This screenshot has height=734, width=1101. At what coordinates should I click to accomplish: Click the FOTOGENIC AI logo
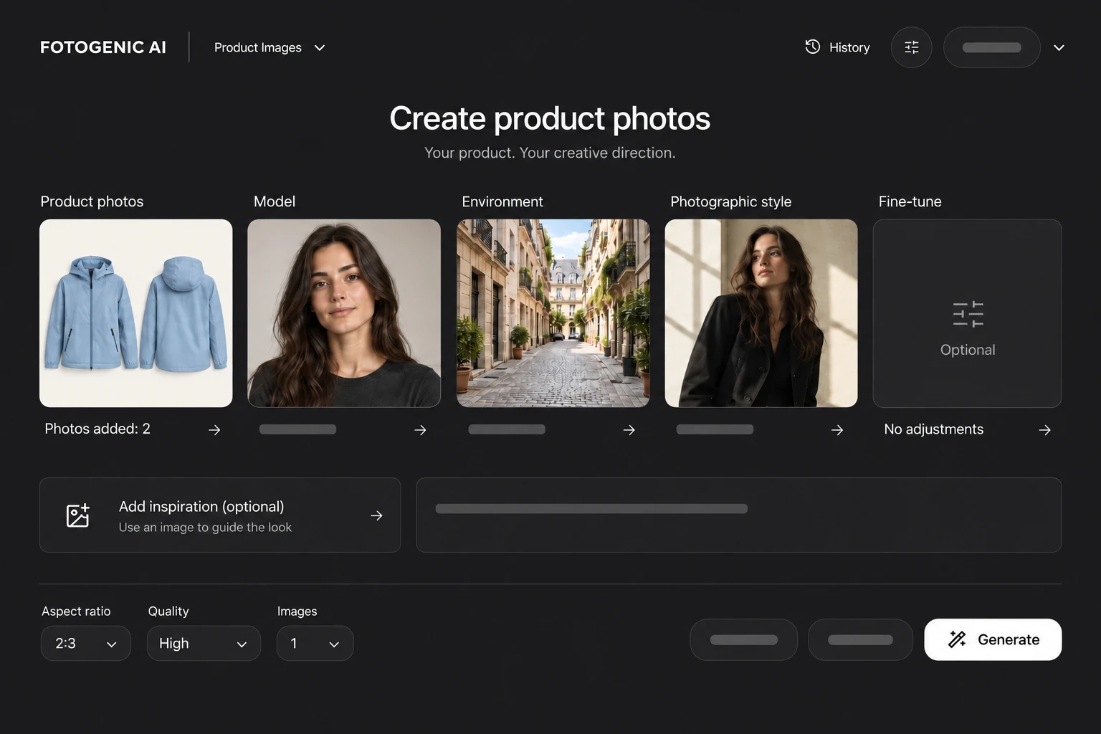(103, 47)
